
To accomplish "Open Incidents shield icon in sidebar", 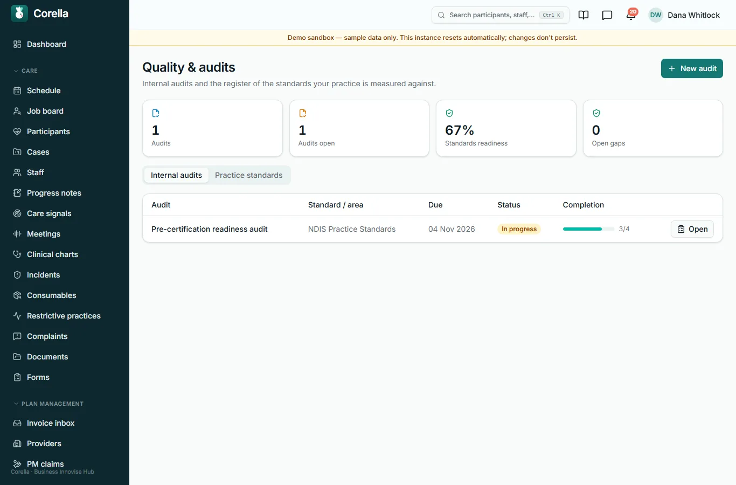I will click(x=17, y=275).
